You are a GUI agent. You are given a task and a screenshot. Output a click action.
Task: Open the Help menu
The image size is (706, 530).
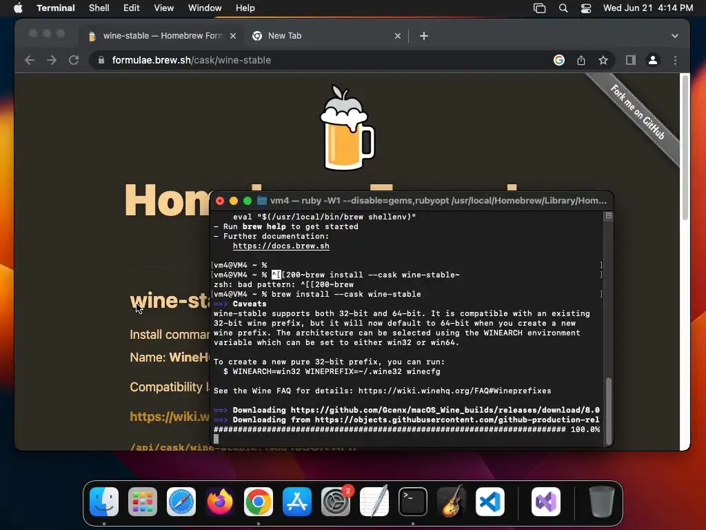tap(245, 8)
